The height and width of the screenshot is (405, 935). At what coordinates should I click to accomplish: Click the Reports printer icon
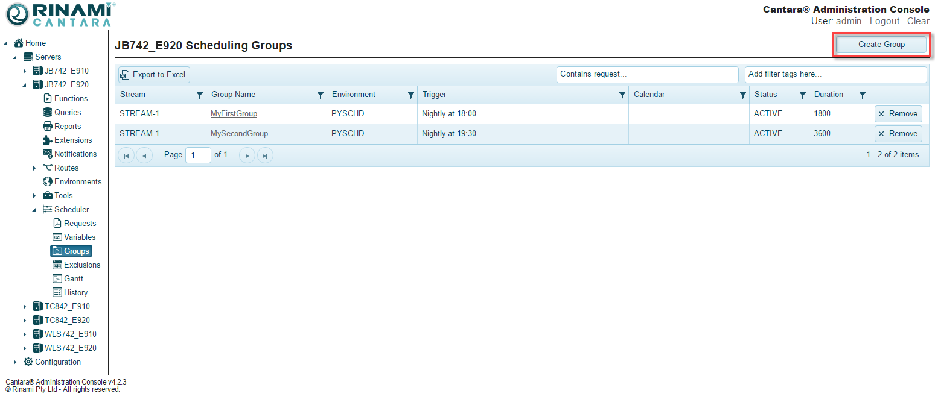(x=48, y=127)
